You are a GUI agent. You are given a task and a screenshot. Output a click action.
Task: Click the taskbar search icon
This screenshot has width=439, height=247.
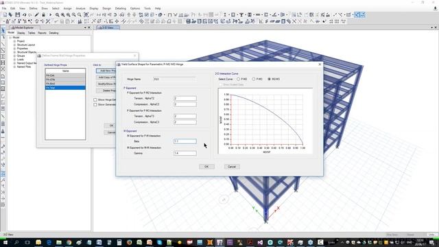16,242
